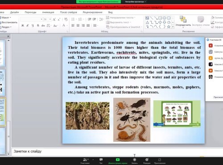Viewport: 223px width, 165px height.
Task: Open Направление текста dropdown
Action: coord(120,18)
